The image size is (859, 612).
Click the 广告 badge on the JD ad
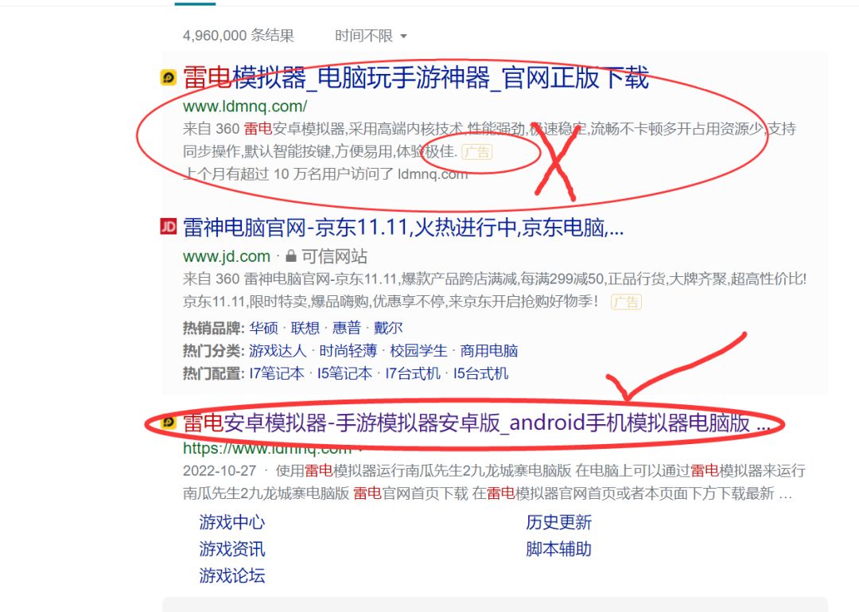point(626,302)
